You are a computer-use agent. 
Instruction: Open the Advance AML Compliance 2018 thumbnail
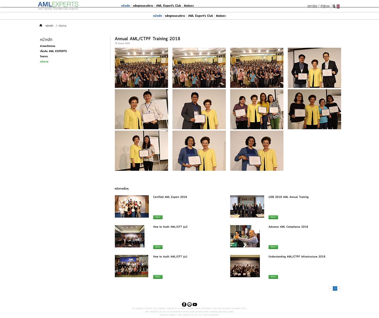[x=245, y=236]
